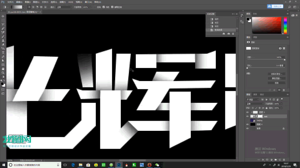
Task: Open the Edit menu
Action: (19, 2)
